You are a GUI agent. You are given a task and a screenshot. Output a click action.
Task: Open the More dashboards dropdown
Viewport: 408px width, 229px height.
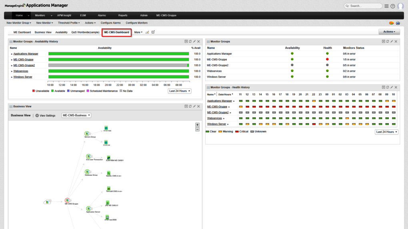tap(138, 32)
